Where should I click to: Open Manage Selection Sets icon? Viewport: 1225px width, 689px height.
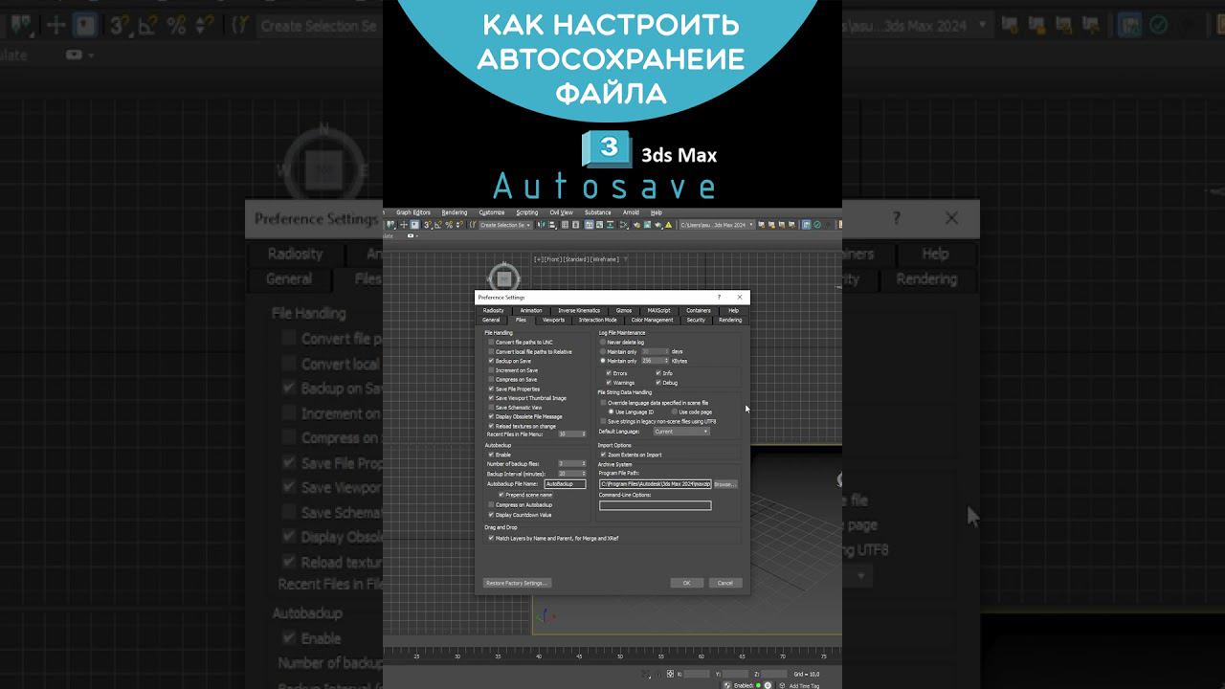(x=473, y=225)
